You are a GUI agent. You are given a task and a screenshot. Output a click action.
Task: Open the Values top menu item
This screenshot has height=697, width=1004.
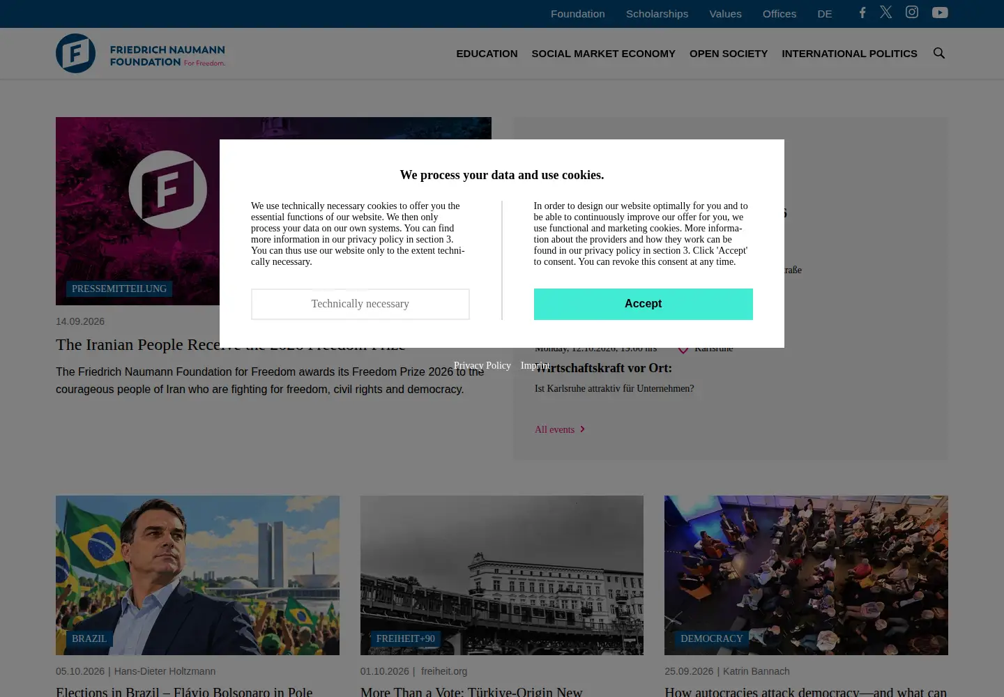click(x=725, y=14)
